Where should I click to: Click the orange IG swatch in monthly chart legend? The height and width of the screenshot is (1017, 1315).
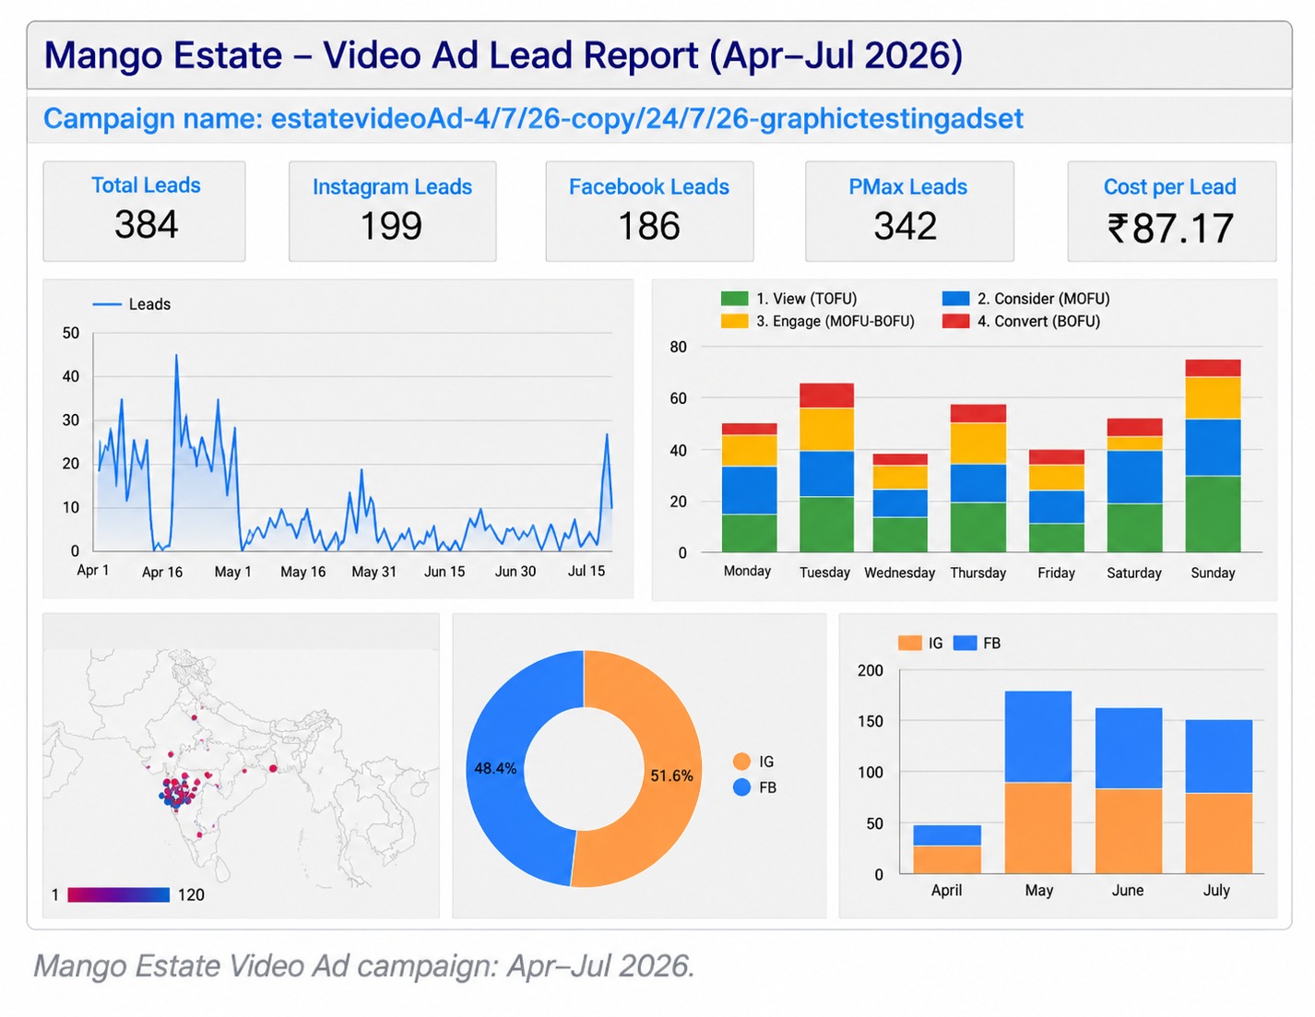pyautogui.click(x=910, y=643)
